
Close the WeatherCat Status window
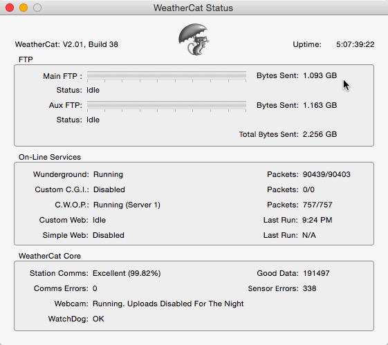[x=10, y=8]
